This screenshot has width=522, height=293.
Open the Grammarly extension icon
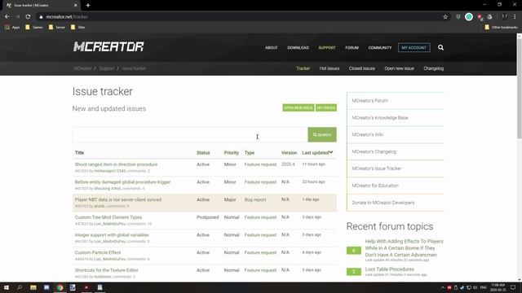coord(469,17)
